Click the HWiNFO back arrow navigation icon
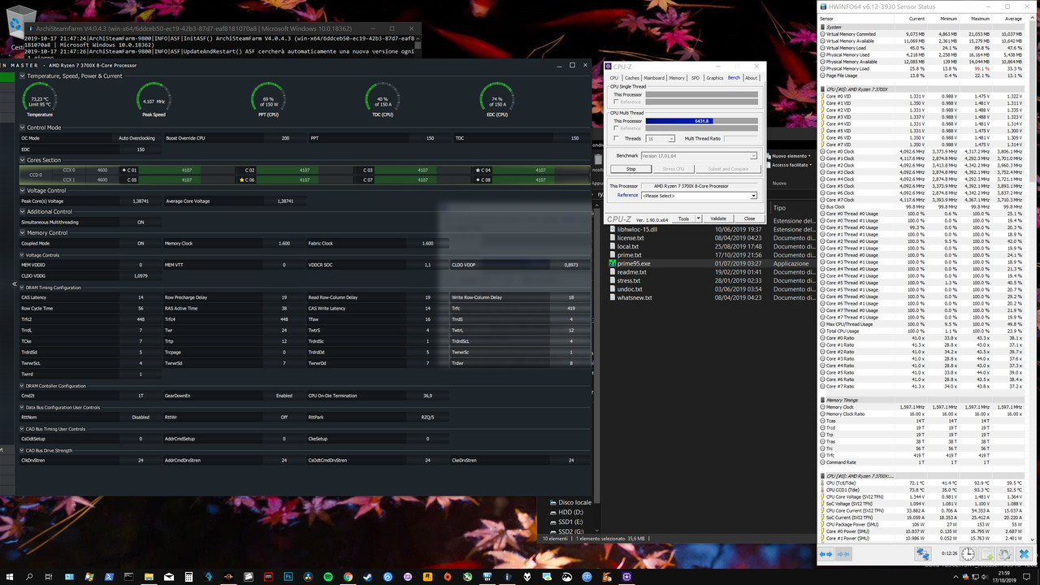Viewport: 1040px width, 585px height. [x=822, y=554]
